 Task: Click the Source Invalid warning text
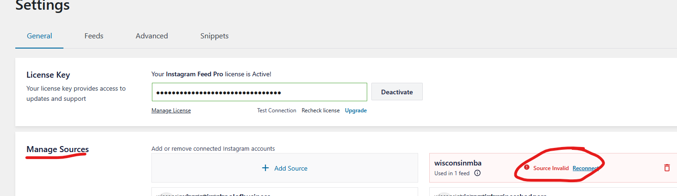click(551, 168)
